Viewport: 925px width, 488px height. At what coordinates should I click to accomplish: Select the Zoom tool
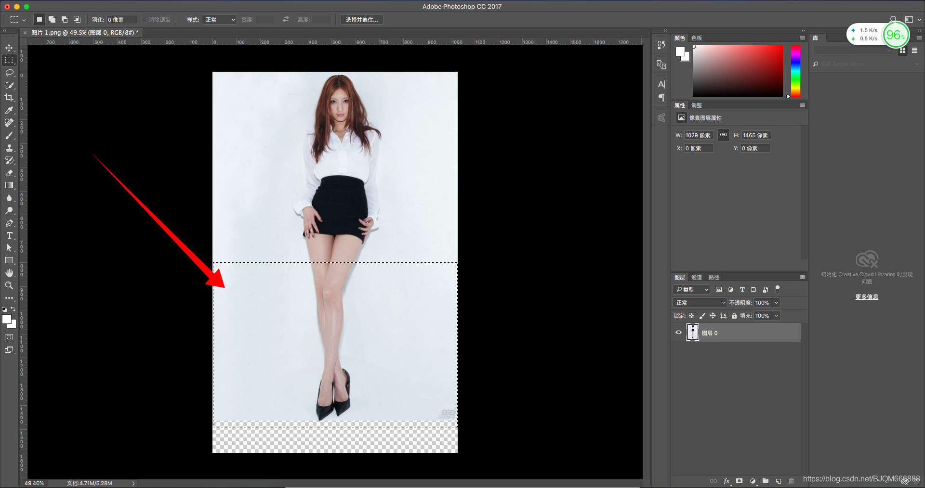(9, 285)
